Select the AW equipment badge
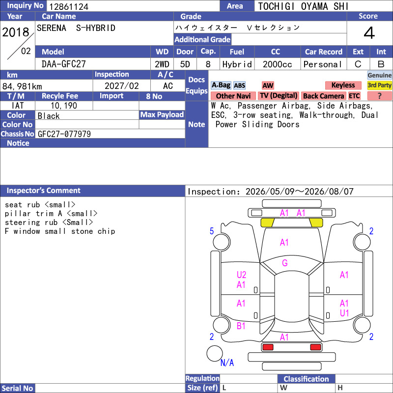Image resolution: width=393 pixels, height=393 pixels. (268, 85)
